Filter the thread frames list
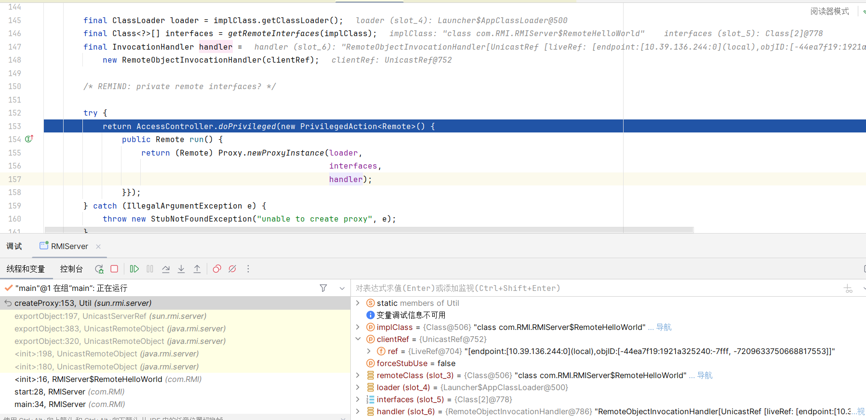The image size is (866, 420). point(323,288)
